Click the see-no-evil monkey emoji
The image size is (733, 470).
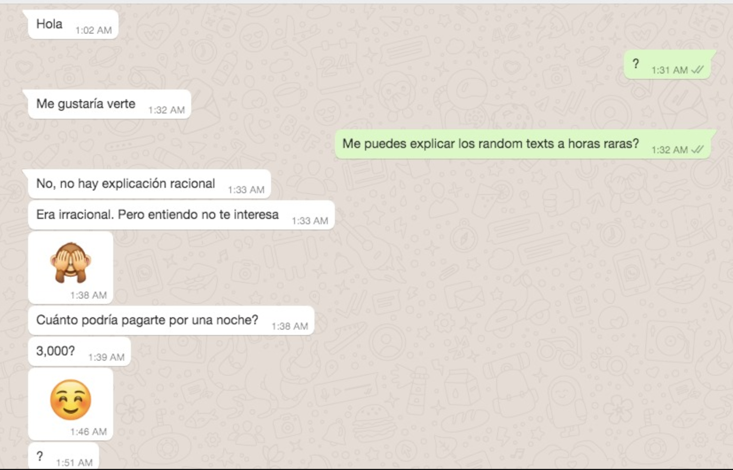[x=71, y=262]
